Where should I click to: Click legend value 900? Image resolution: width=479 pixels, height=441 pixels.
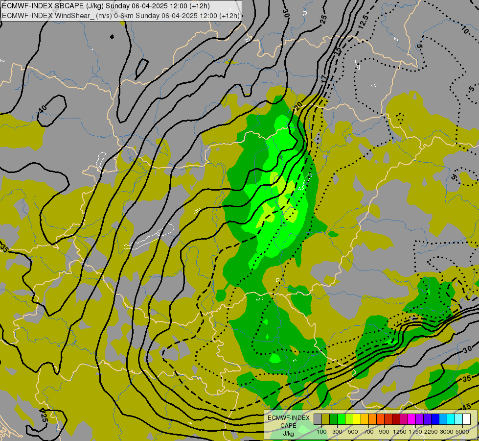click(384, 432)
